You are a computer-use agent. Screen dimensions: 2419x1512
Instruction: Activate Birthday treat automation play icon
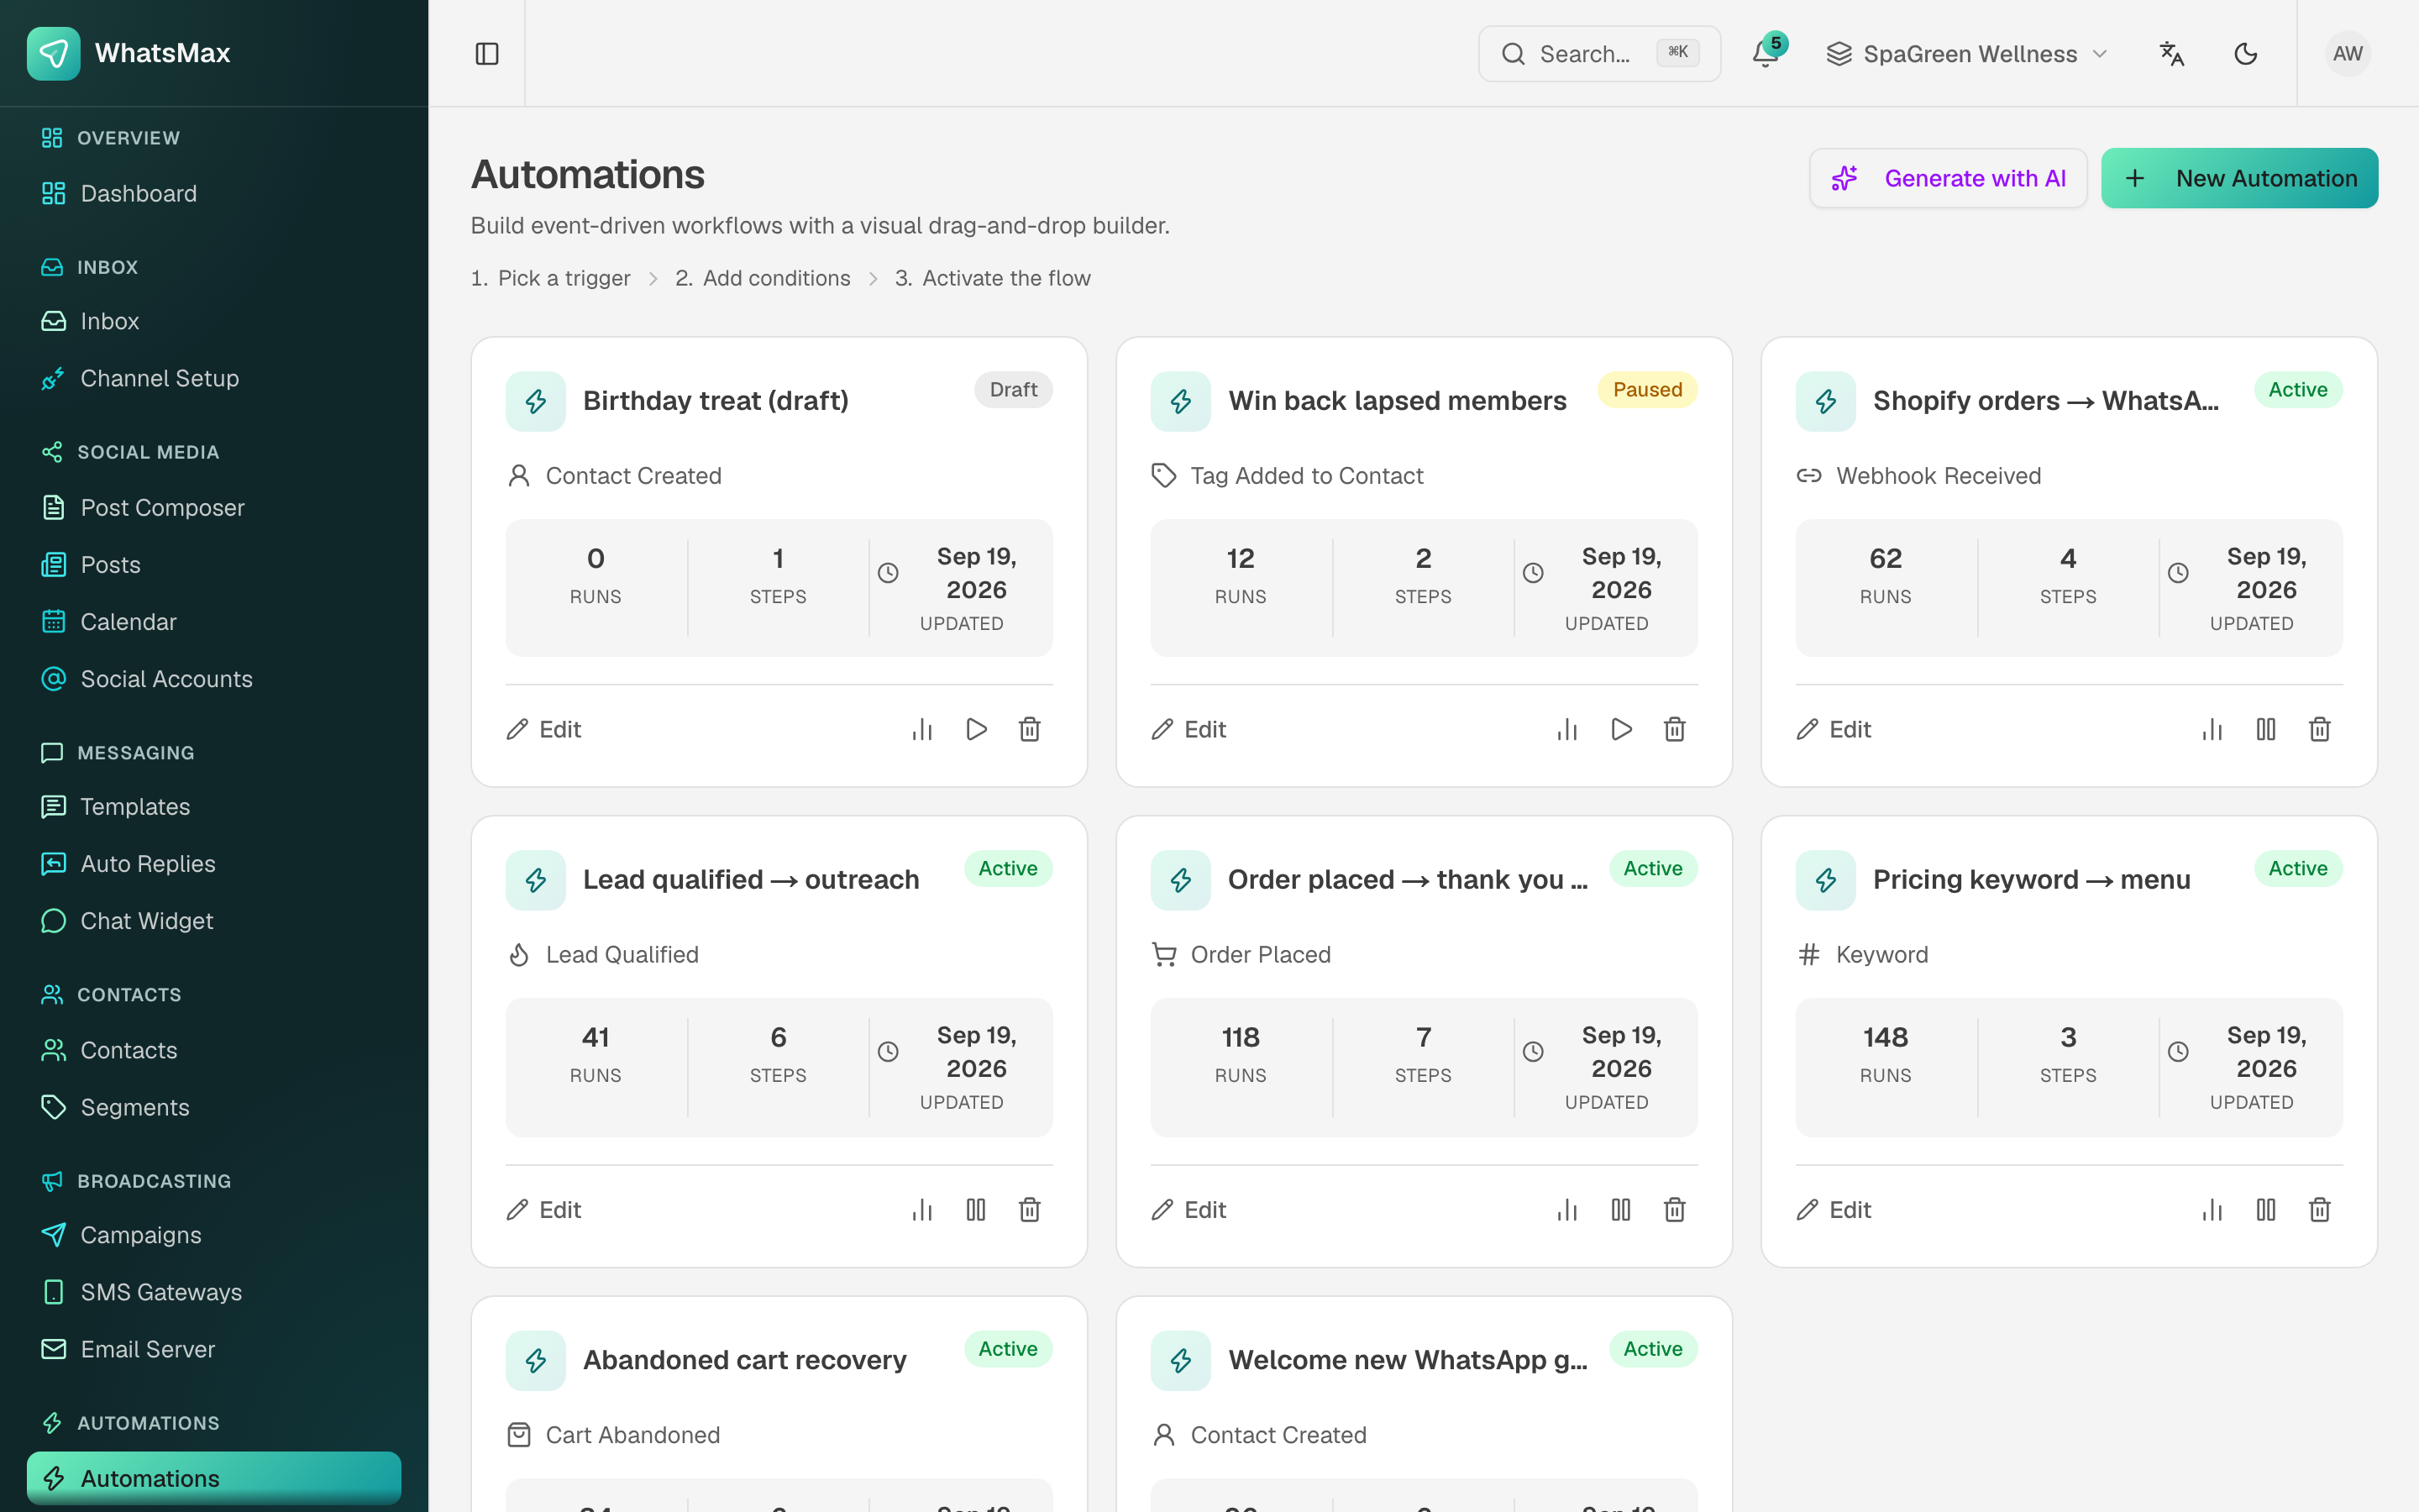click(x=977, y=729)
